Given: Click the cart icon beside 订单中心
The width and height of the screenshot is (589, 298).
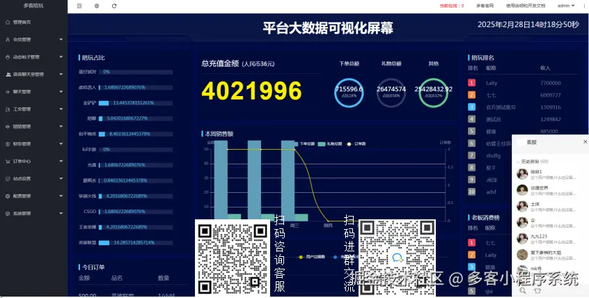Looking at the screenshot, I should (x=8, y=162).
